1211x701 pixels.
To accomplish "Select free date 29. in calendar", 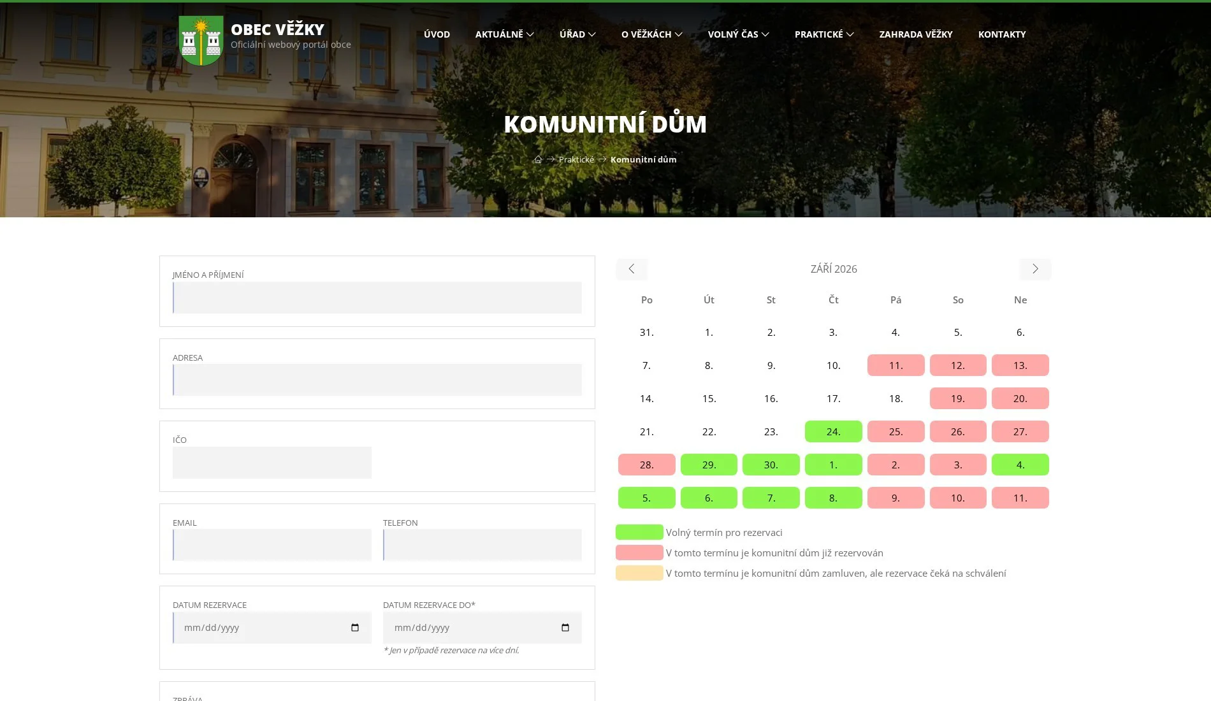I will 709,465.
